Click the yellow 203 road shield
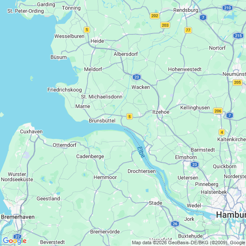The image size is (246, 246). pyautogui.click(x=165, y=25)
